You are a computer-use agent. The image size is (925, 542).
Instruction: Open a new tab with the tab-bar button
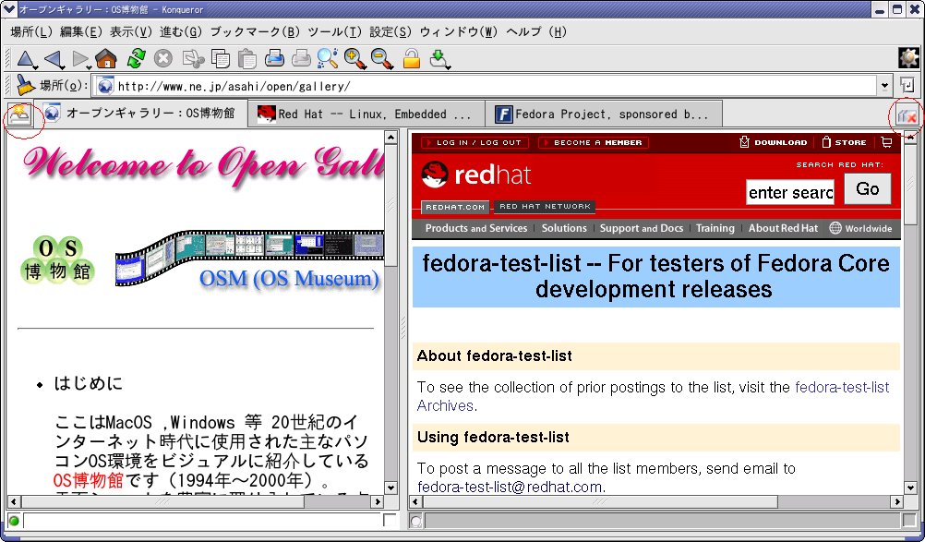coord(19,114)
